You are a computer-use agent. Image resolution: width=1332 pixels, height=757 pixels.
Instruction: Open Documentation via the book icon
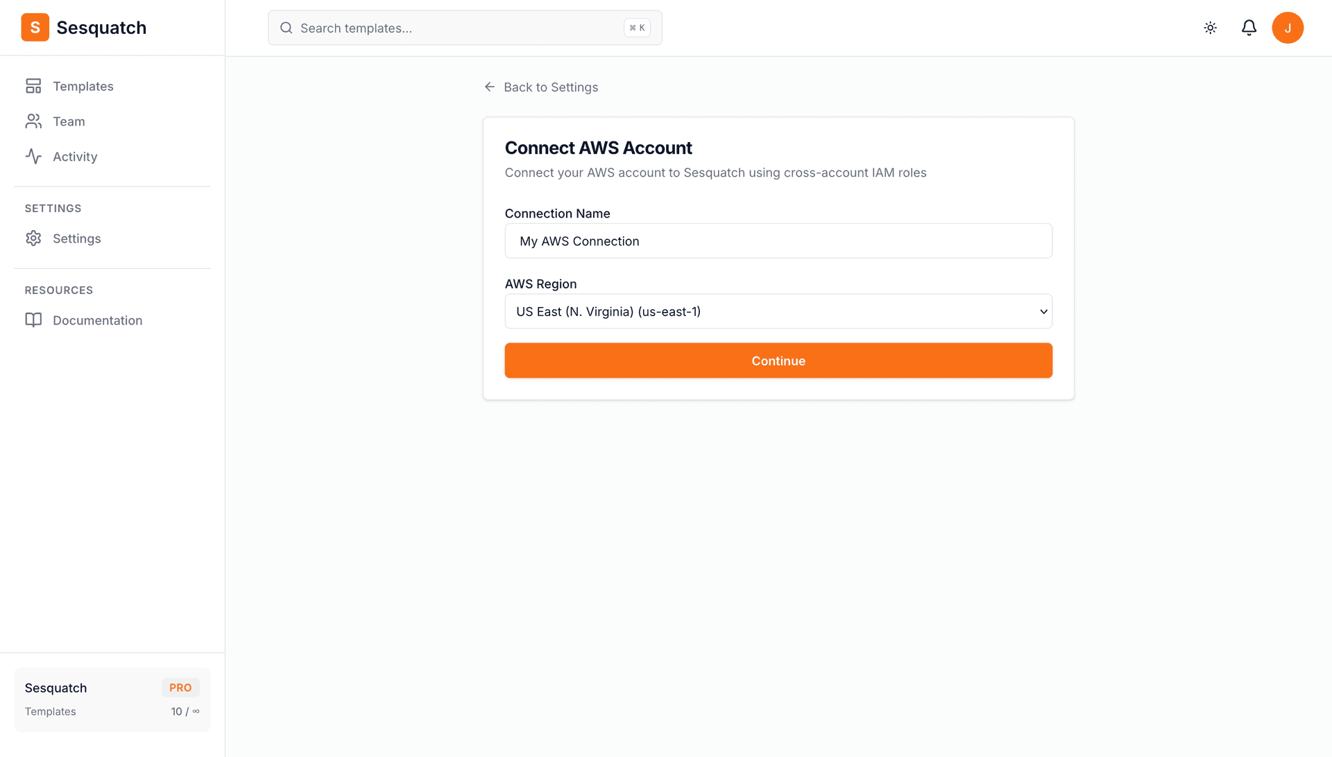[33, 320]
